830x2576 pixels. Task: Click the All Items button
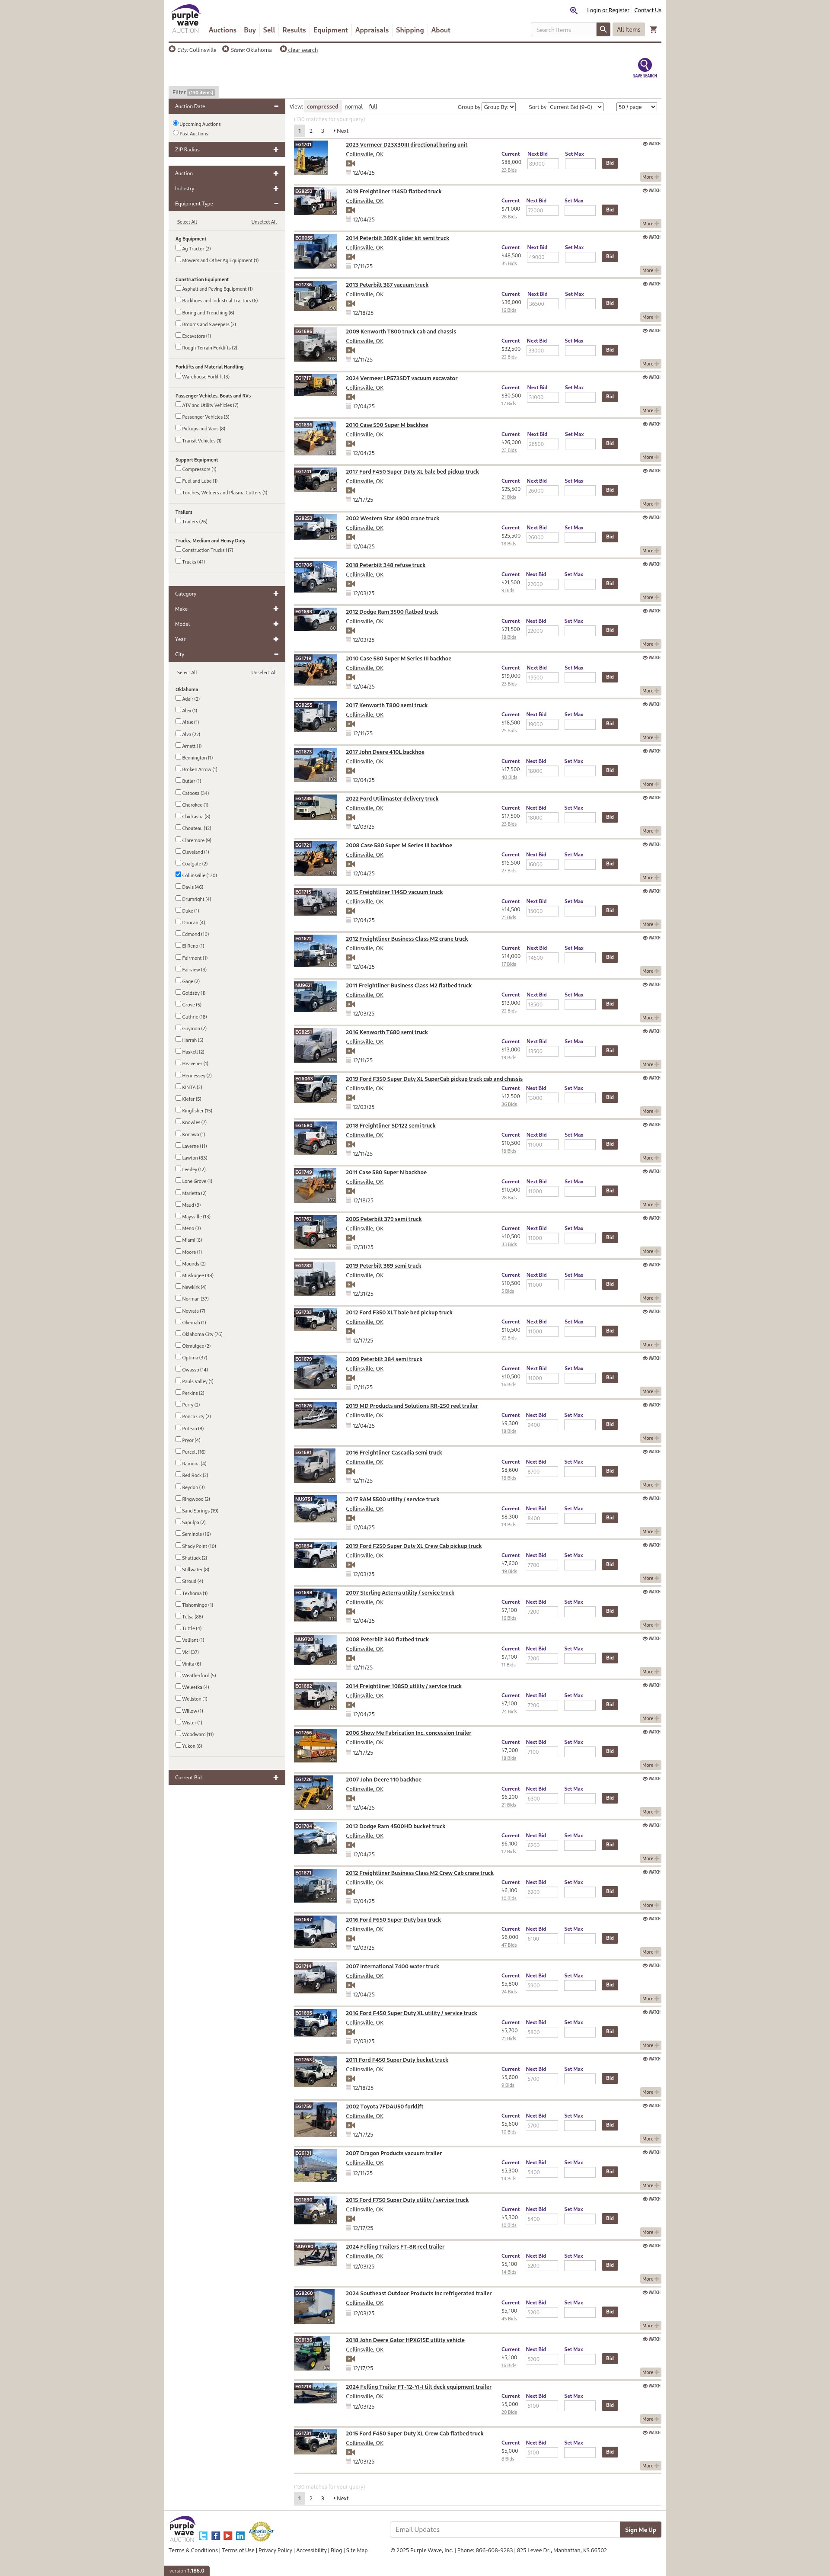pyautogui.click(x=628, y=30)
